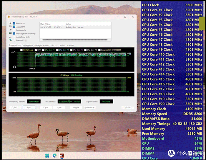This screenshot has height=160, width=206.
Task: Uncheck CPU Core #1 graph checkbox
Action: coord(43,50)
